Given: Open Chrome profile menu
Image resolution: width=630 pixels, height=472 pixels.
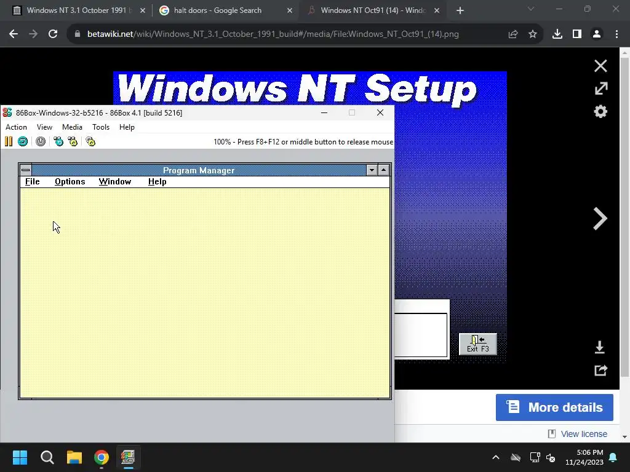Looking at the screenshot, I should pyautogui.click(x=597, y=34).
